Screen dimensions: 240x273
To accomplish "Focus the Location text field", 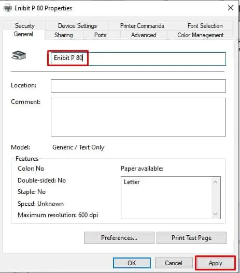I will (138, 86).
